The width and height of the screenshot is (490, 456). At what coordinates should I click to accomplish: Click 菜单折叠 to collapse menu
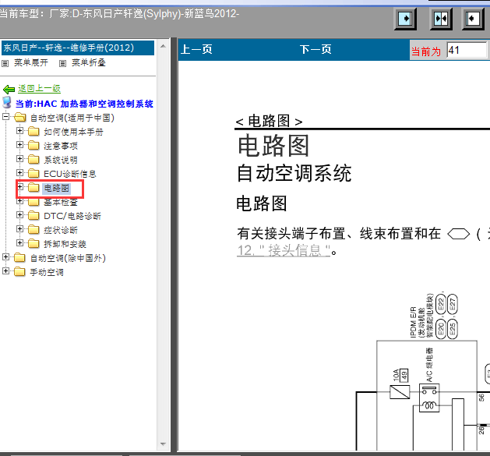89,63
